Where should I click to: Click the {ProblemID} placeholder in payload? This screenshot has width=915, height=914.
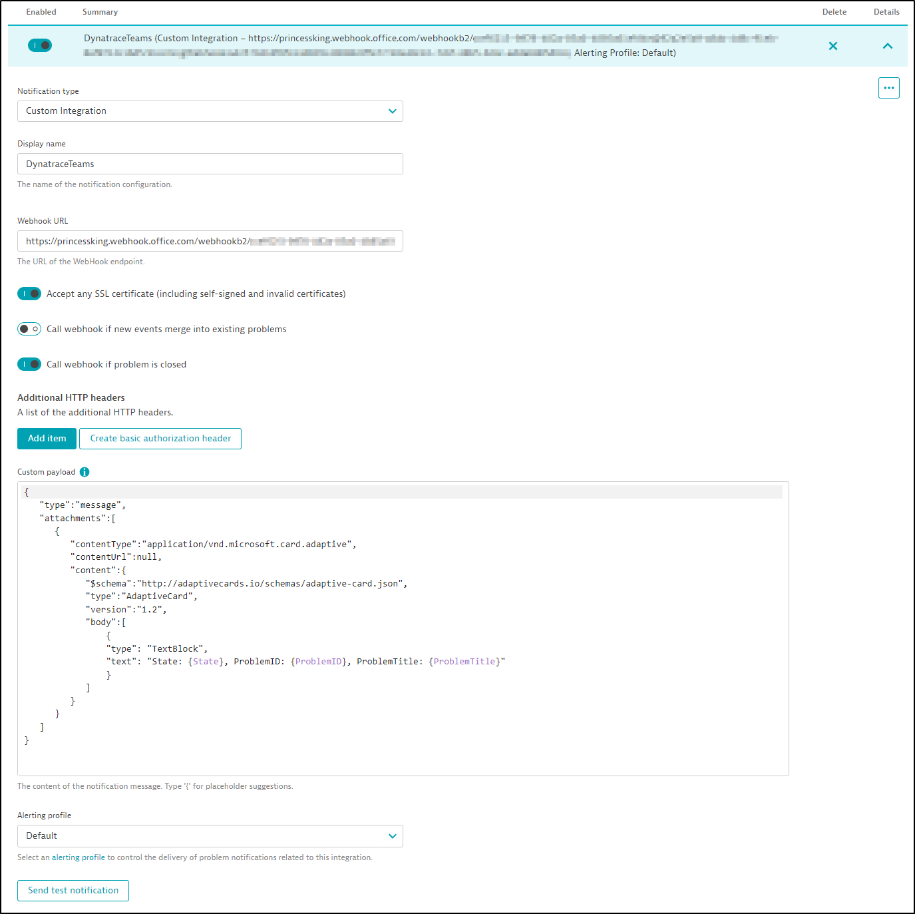tap(319, 662)
